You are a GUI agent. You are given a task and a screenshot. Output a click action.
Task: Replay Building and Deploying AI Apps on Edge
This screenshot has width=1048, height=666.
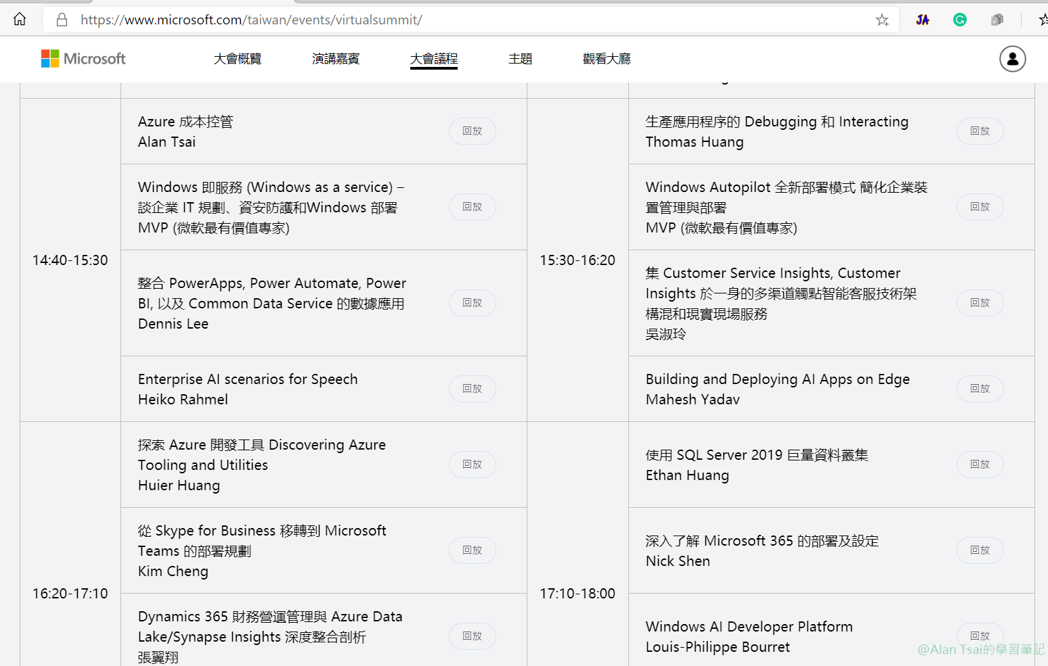click(x=980, y=389)
